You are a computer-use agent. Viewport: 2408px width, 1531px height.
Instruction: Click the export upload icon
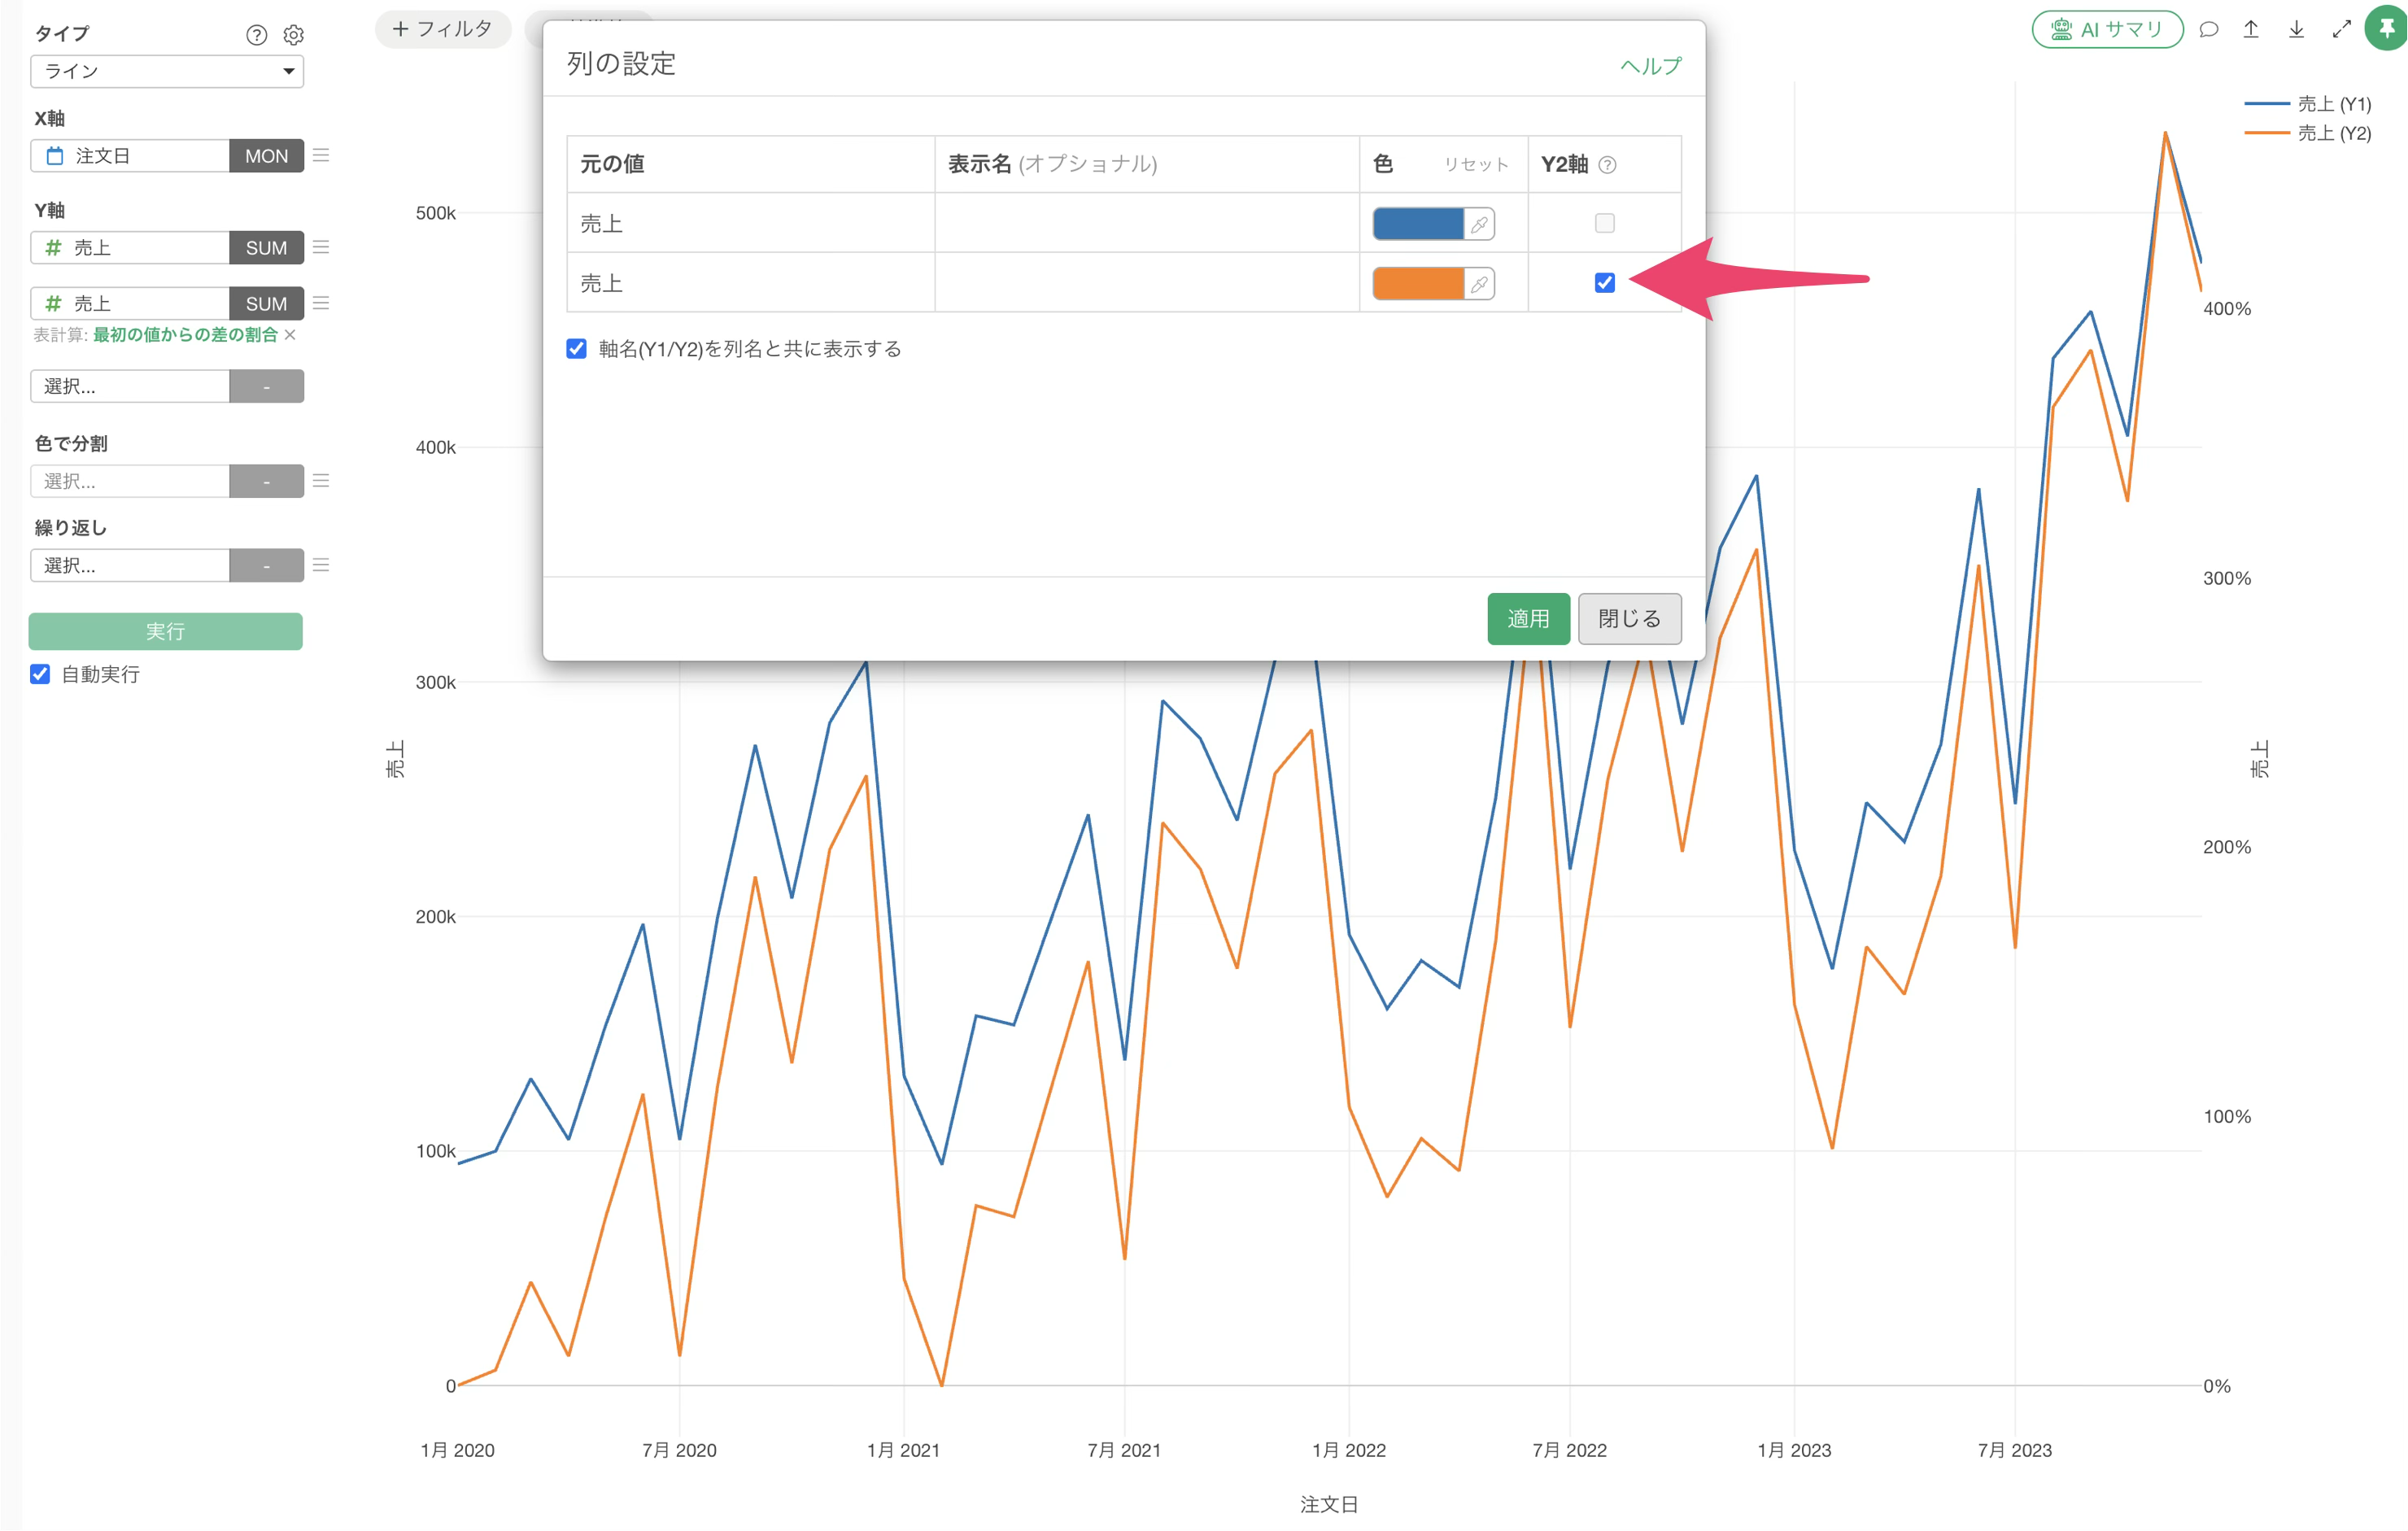pos(2251,29)
